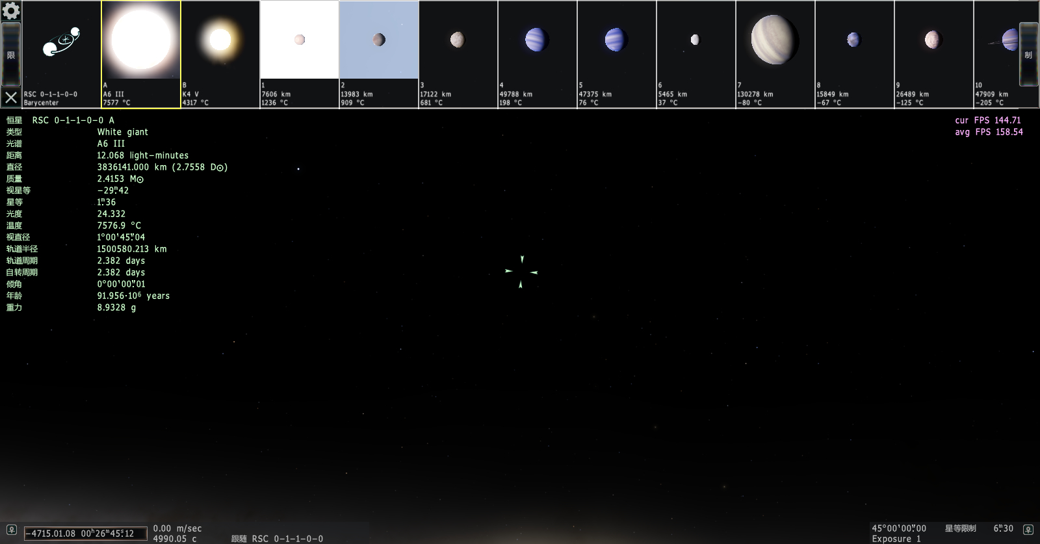Expand the right side toolbar handle
Screen dimensions: 1040x544
pyautogui.click(x=1028, y=55)
